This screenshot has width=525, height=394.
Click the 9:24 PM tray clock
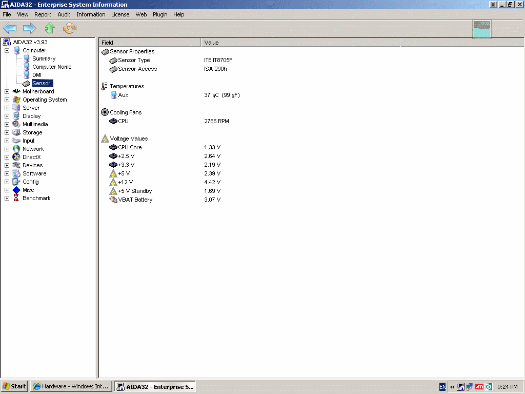click(x=507, y=387)
